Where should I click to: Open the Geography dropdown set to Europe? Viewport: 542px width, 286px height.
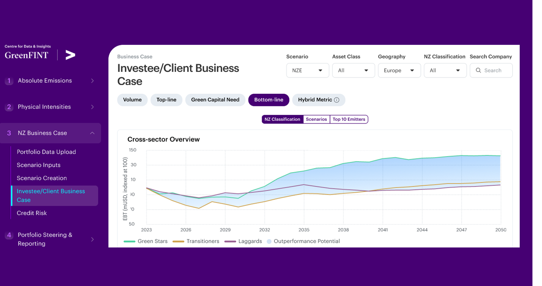tap(399, 71)
